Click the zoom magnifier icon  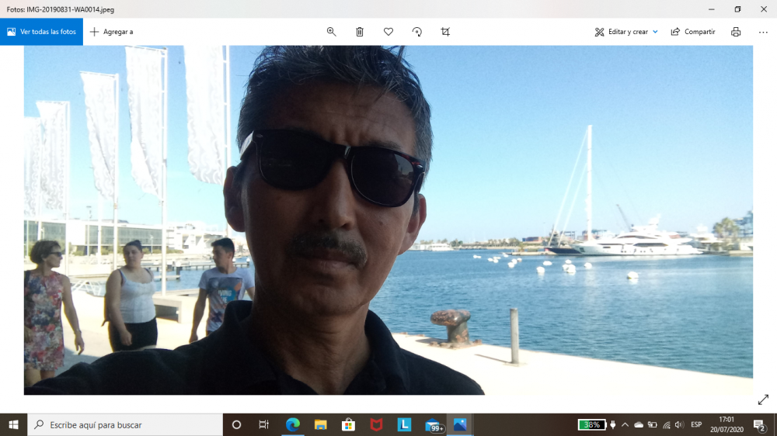point(332,32)
